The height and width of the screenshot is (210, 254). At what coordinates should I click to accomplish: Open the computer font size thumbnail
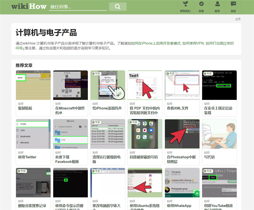(108, 183)
